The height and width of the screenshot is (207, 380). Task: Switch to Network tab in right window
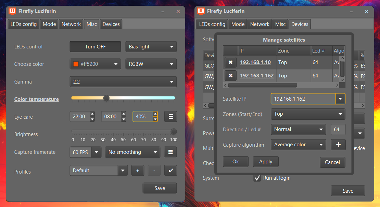pos(259,24)
